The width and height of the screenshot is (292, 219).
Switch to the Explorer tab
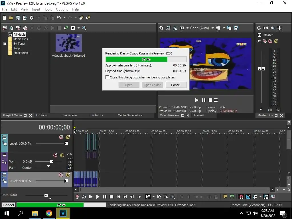point(42,115)
